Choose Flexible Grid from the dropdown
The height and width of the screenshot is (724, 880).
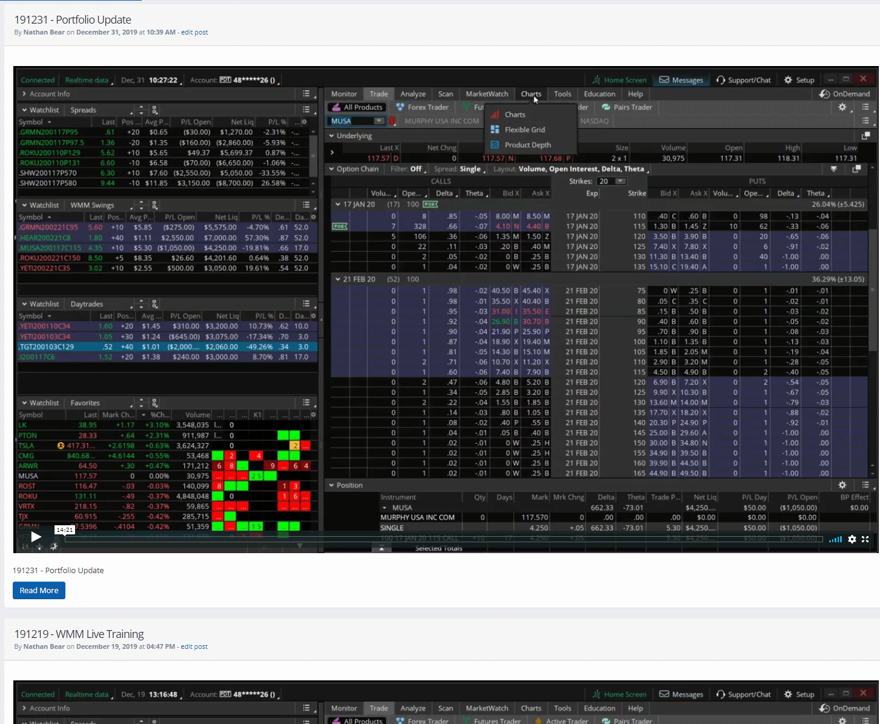(x=524, y=130)
